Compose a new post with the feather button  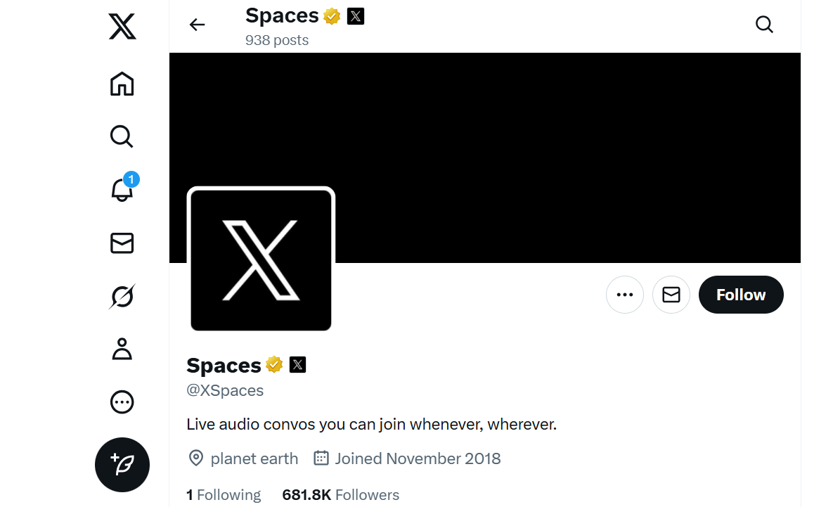122,465
